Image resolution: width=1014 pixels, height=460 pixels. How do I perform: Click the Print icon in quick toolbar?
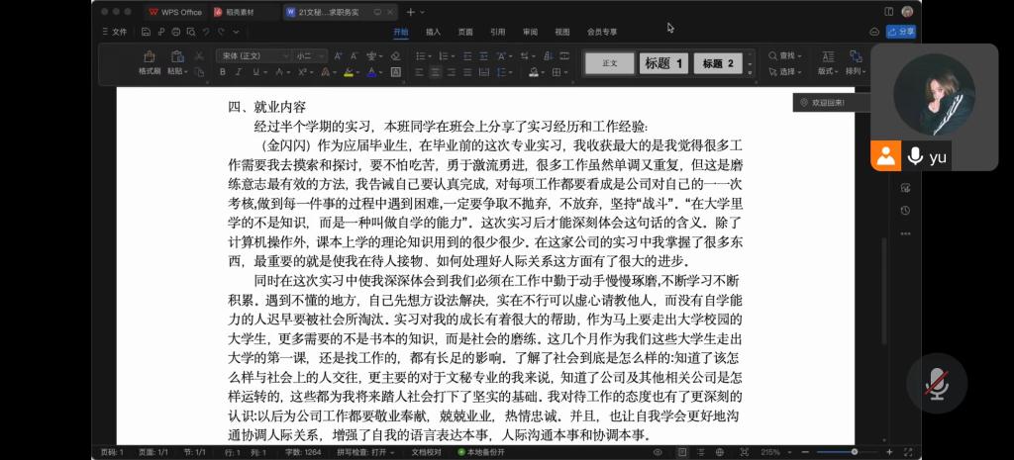174,32
